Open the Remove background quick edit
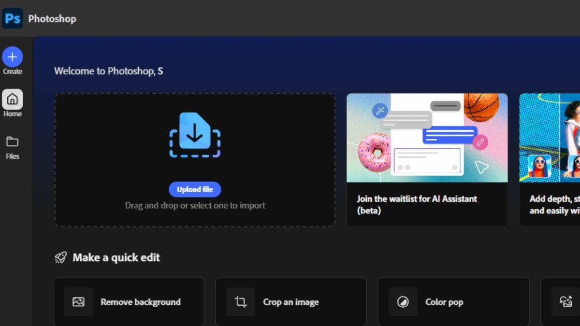580x326 pixels. 129,301
